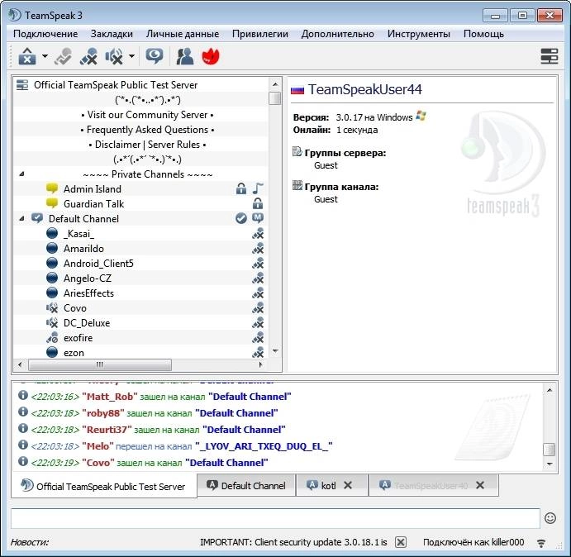Click the music note icon on Admin Island
This screenshot has width=571, height=557.
pos(258,188)
